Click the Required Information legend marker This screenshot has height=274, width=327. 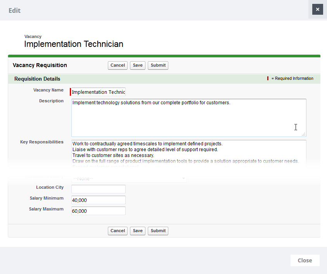pyautogui.click(x=268, y=79)
